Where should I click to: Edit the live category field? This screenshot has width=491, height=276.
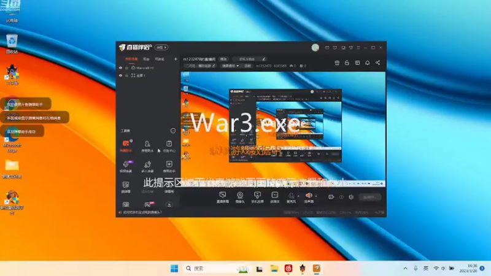200,66
